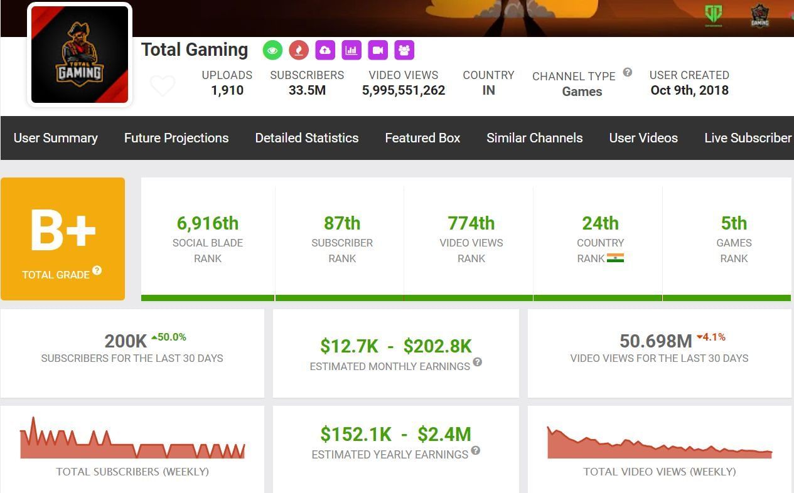The width and height of the screenshot is (794, 493).
Task: Click the purple group users badge
Action: (x=404, y=50)
